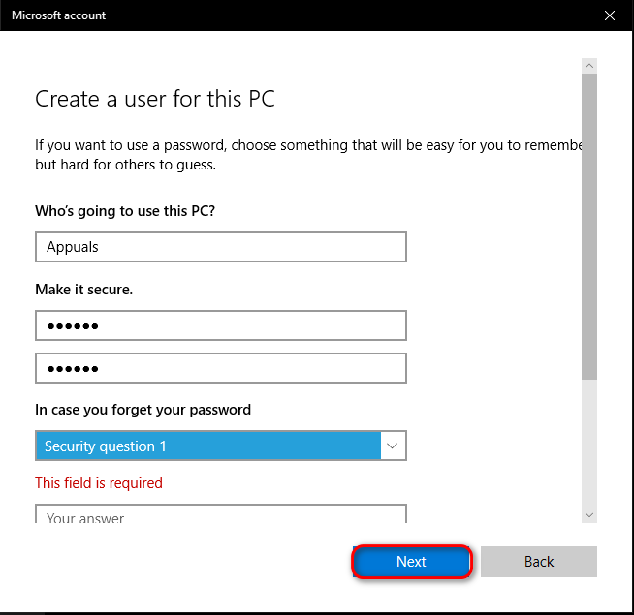Click the Your answer text field
Image resolution: width=634 pixels, height=615 pixels.
[x=220, y=515]
